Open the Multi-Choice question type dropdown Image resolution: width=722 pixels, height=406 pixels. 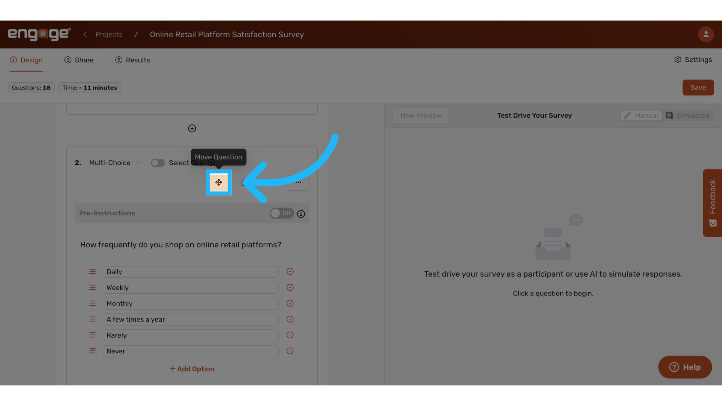pos(115,163)
